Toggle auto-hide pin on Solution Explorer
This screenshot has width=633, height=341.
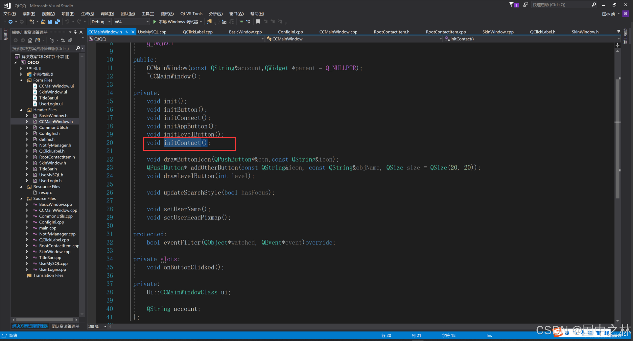click(75, 32)
